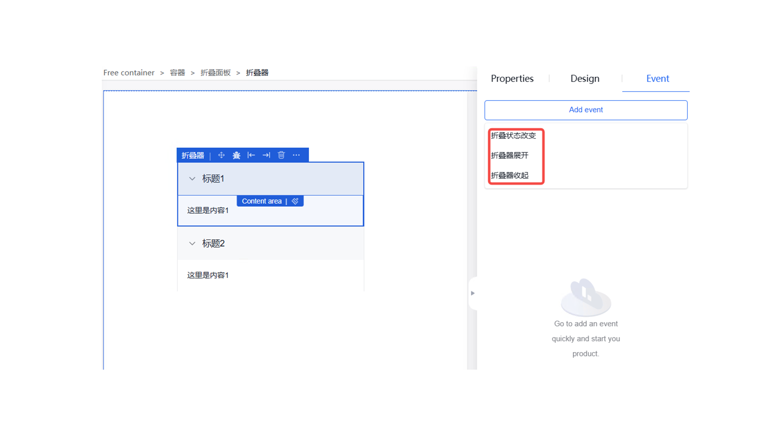
Task: Switch to the Design tab
Action: pos(585,78)
